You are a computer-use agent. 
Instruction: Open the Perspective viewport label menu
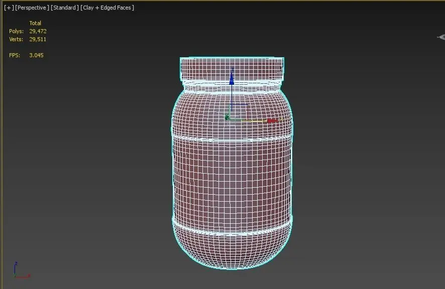(32, 8)
